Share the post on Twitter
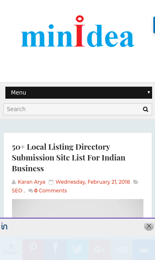Viewport: 155px width, 260px height. [x=77, y=250]
